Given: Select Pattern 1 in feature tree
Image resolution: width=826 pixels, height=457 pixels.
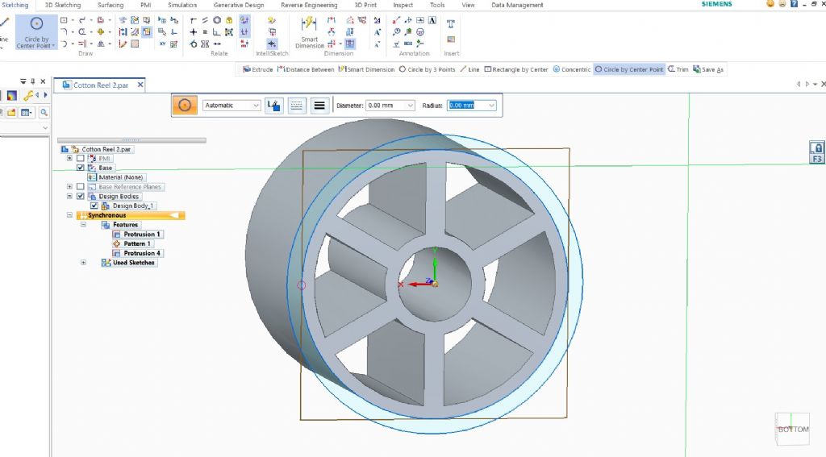Looking at the screenshot, I should pos(132,243).
